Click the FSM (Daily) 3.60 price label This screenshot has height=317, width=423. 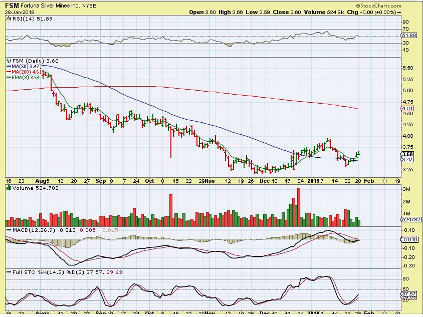[36, 61]
